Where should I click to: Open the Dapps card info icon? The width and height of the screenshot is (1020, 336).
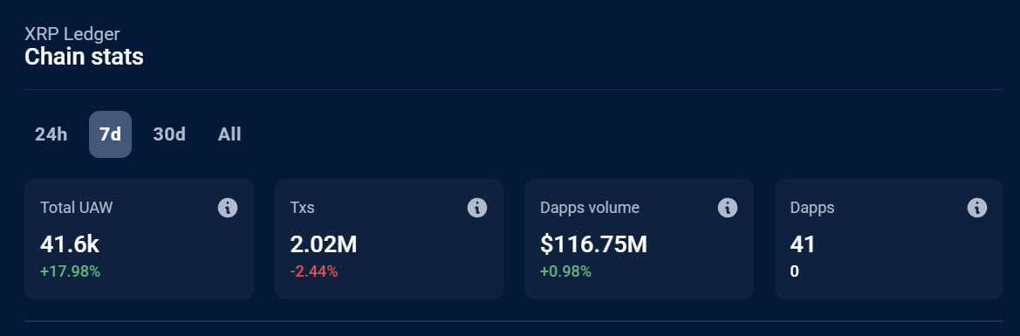(977, 209)
